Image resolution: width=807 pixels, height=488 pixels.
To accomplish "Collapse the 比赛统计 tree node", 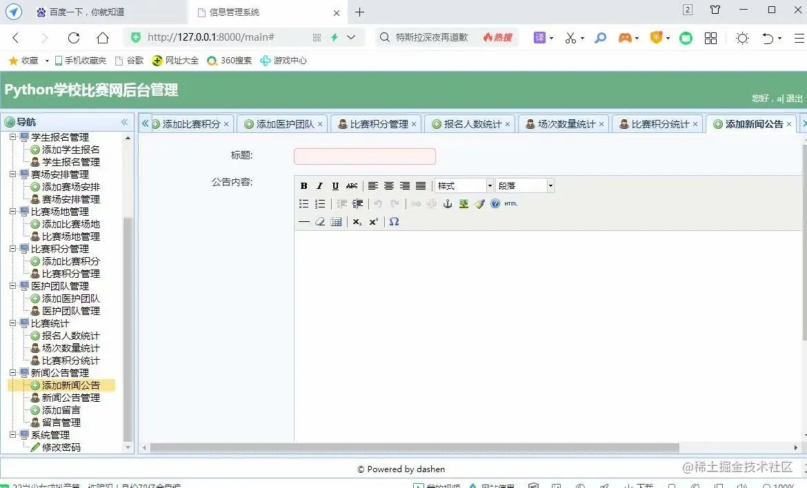I will coord(13,323).
